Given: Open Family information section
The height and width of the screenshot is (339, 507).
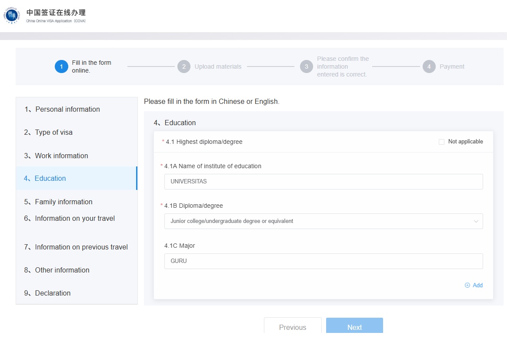Looking at the screenshot, I should tap(63, 202).
